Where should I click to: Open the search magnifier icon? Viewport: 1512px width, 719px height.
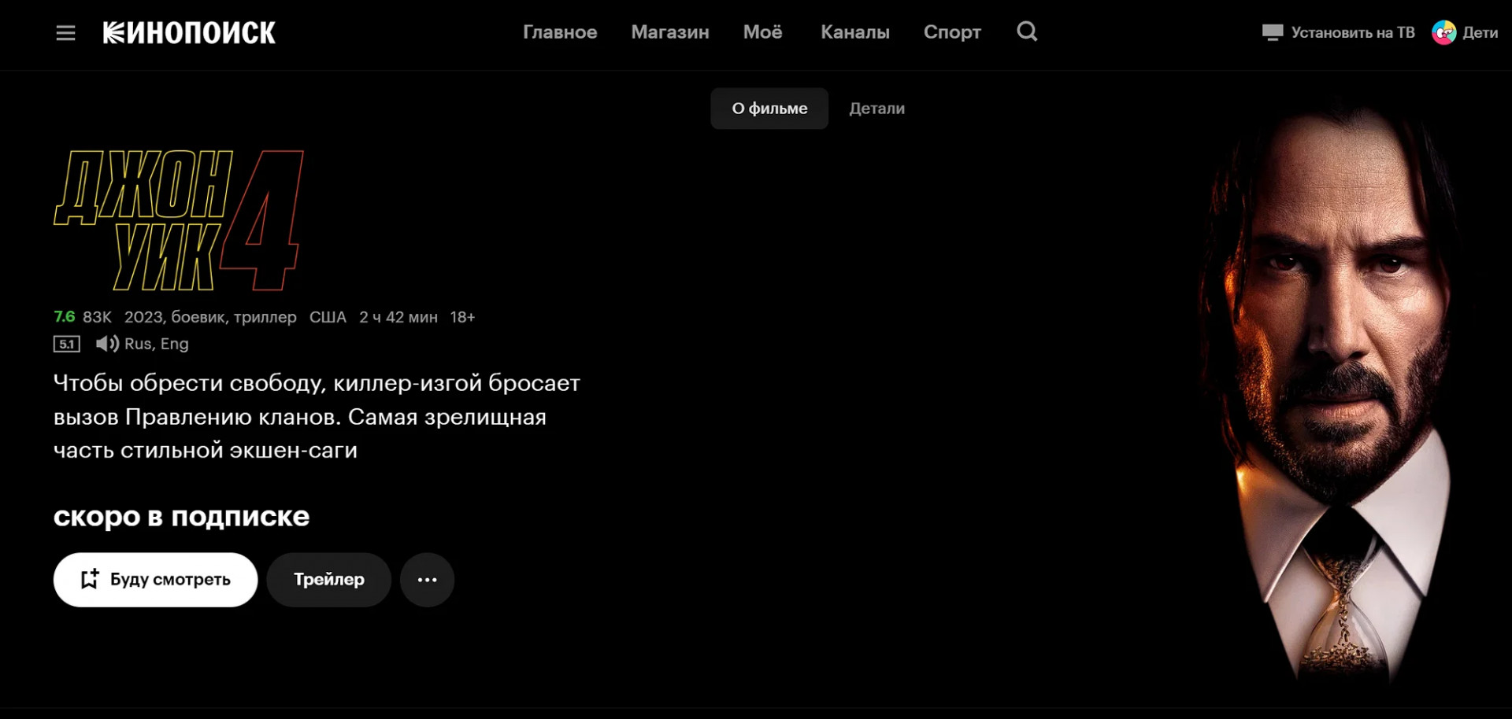click(x=1027, y=31)
